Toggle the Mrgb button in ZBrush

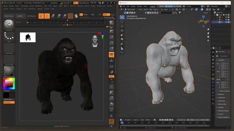86,15
